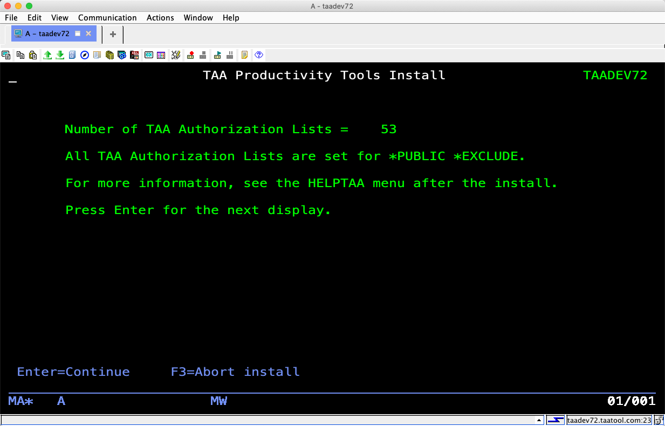Open the yellow notepad toolbar icon
The width and height of the screenshot is (665, 426).
coord(244,55)
